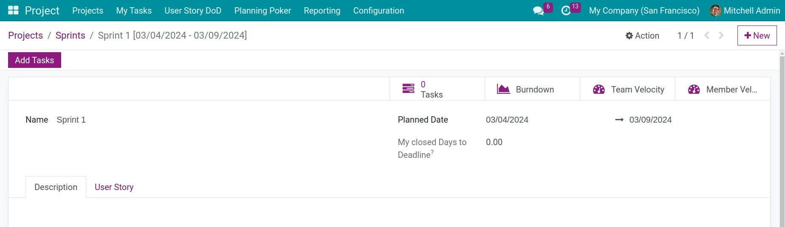
Task: Click the Planned Date label
Action: pyautogui.click(x=423, y=120)
